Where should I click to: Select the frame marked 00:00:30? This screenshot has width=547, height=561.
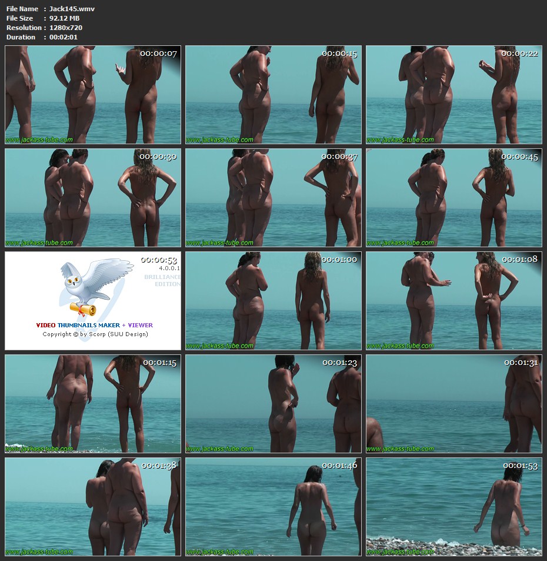(x=93, y=198)
